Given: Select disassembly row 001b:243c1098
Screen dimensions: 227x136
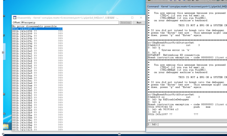Looking at the screenshot, I should pyautogui.click(x=37, y=31).
